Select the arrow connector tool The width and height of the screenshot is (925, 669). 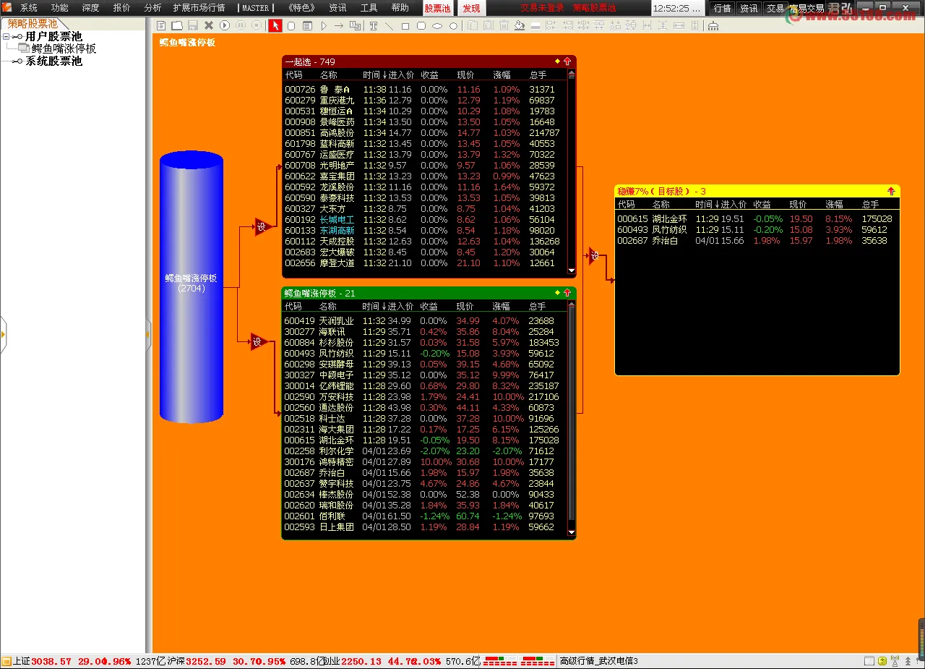339,25
